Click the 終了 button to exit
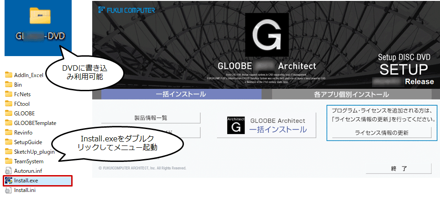This screenshot has height=197, width=440. [398, 169]
